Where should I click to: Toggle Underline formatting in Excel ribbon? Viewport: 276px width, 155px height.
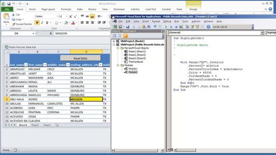[x=47, y=23]
